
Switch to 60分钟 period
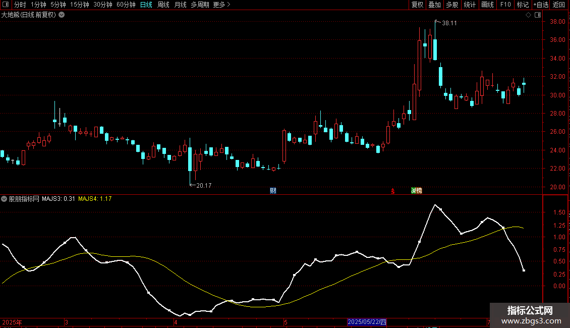point(126,5)
